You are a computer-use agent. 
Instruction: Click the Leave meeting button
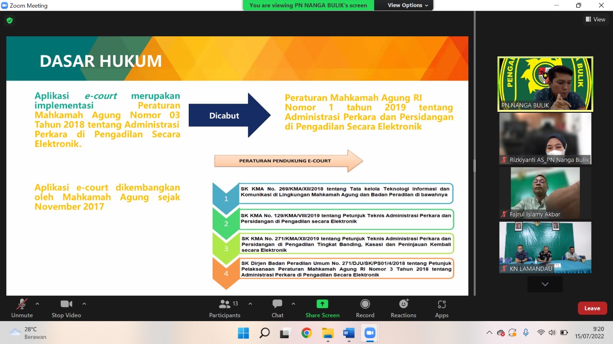tap(592, 308)
